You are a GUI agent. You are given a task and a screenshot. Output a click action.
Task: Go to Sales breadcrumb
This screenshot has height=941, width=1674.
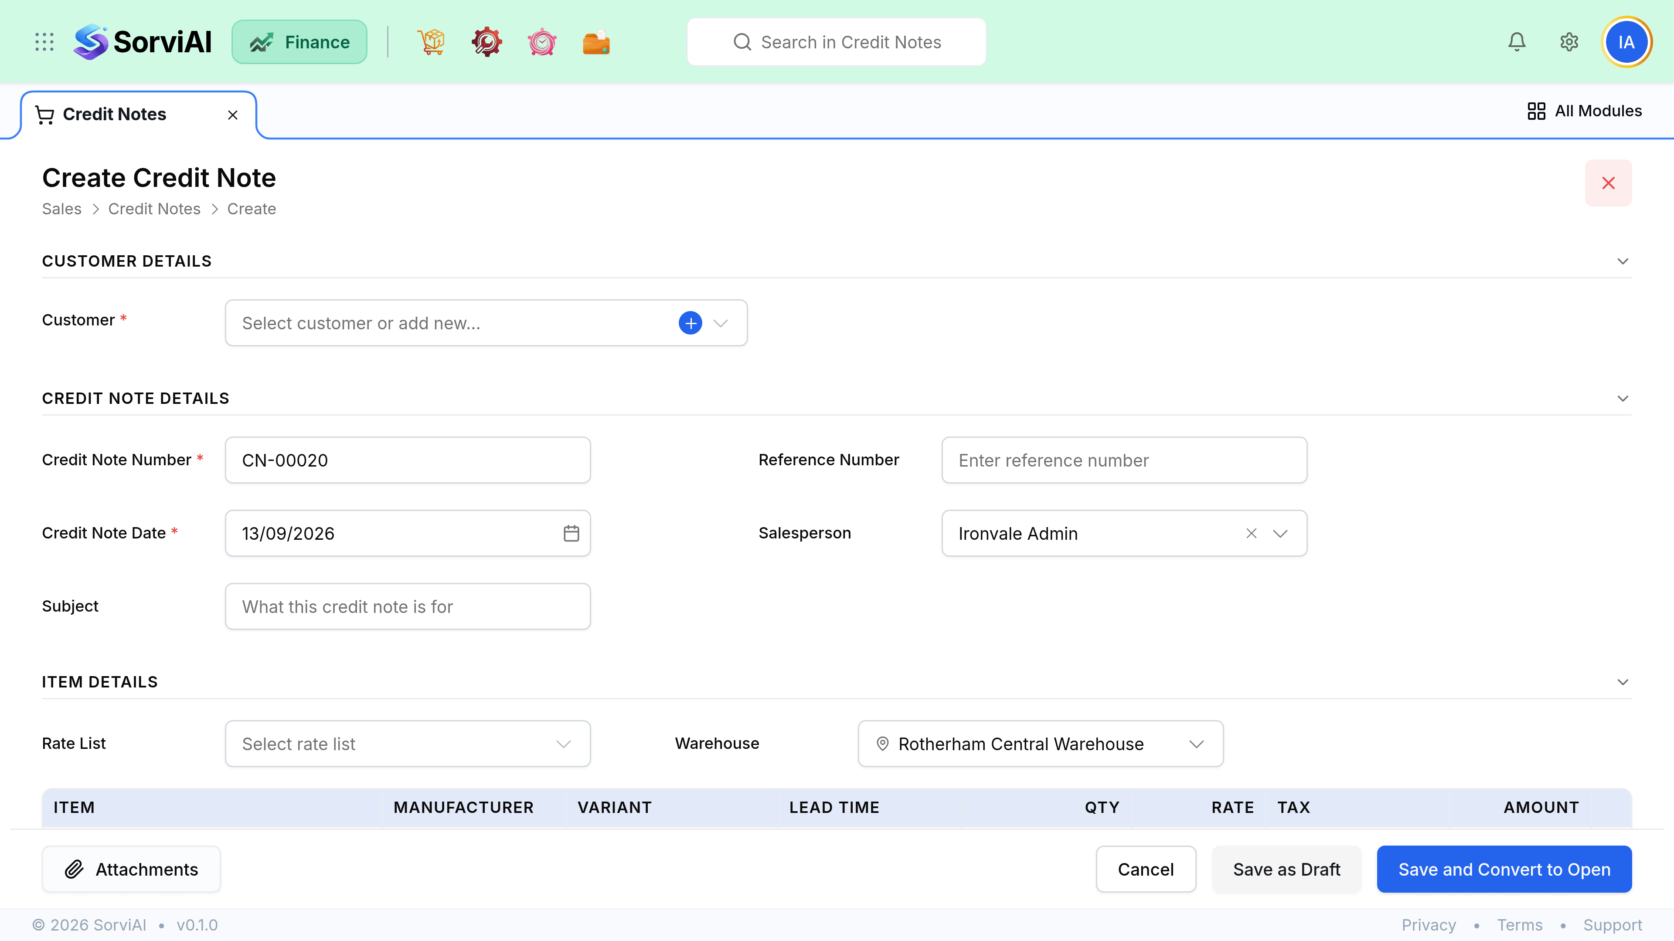[x=62, y=209]
